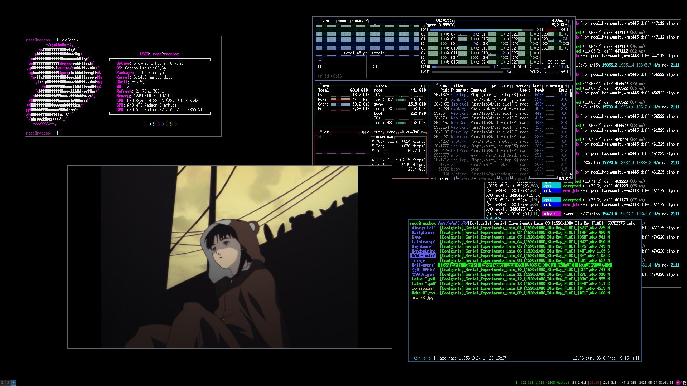Click the 'proc' box label in btop
This screenshot has height=386, width=687.
tap(442, 85)
